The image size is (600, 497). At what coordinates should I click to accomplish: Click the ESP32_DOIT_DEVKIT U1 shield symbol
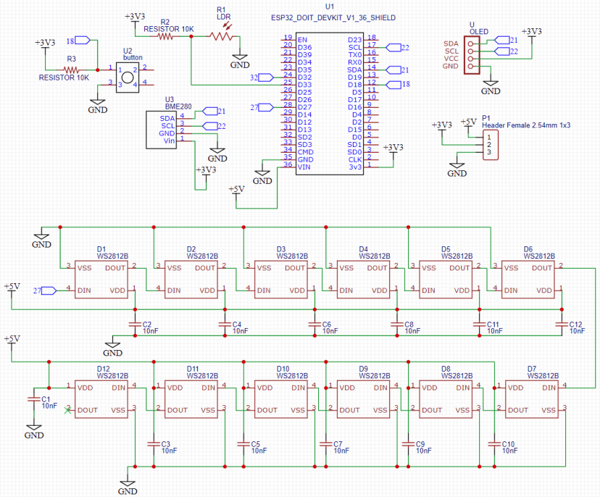tap(330, 101)
